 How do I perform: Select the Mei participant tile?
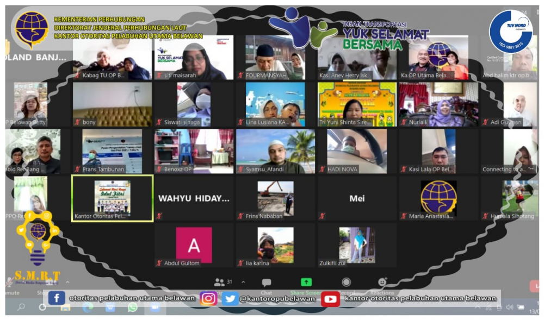357,198
